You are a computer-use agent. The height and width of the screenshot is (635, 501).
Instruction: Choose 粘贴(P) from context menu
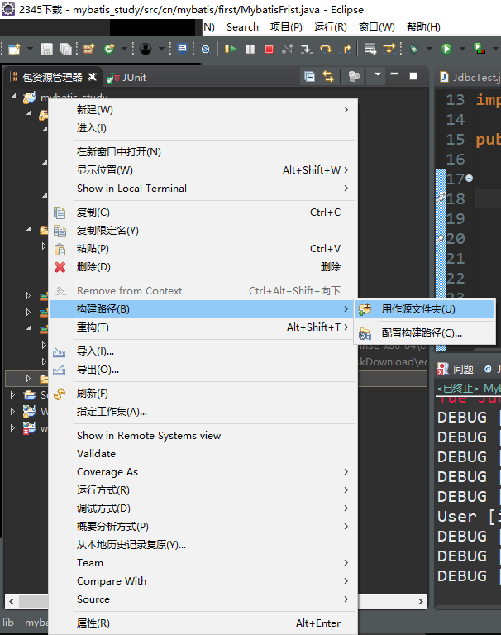(x=203, y=249)
